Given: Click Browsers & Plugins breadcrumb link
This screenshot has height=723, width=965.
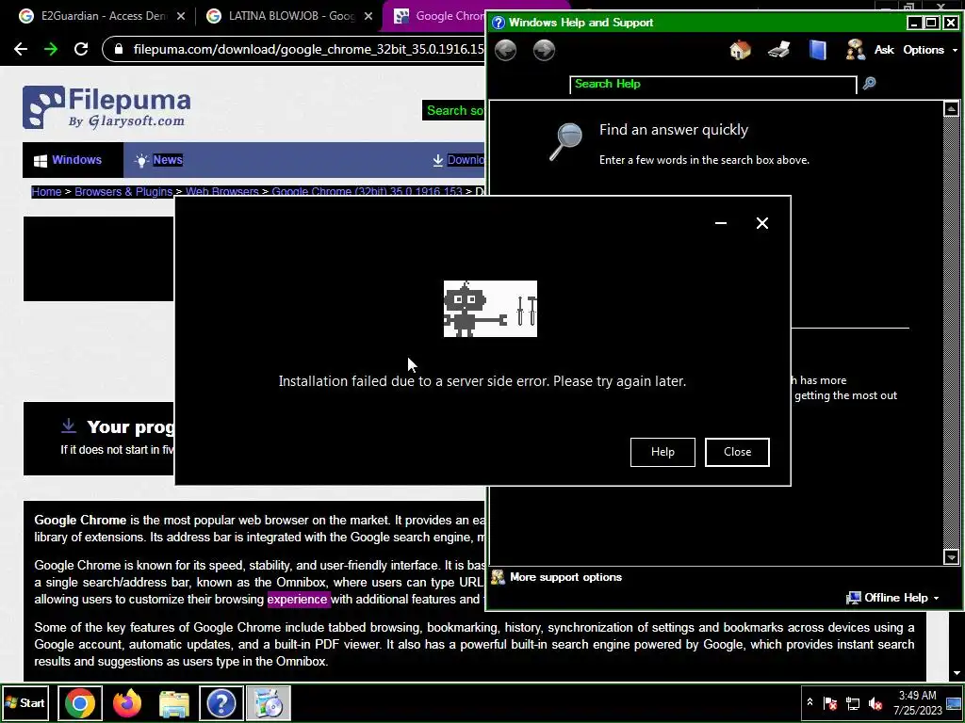Looking at the screenshot, I should point(123,192).
